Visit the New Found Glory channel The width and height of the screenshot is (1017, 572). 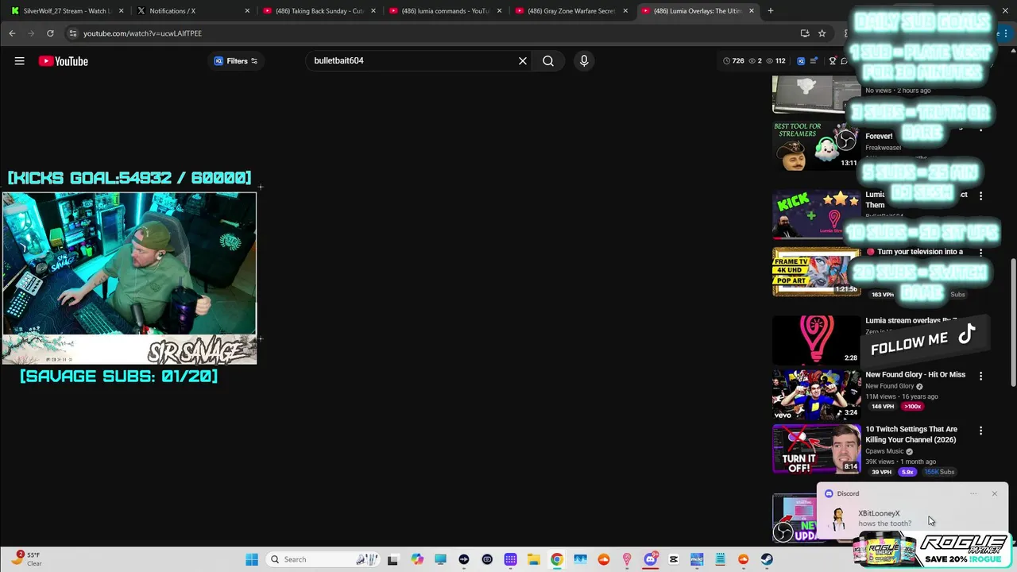tap(890, 386)
